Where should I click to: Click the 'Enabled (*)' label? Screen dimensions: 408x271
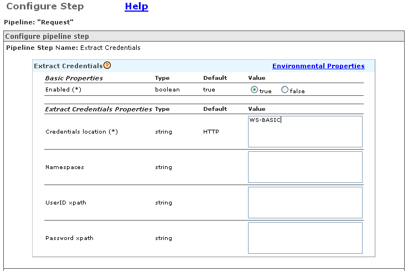coord(63,90)
